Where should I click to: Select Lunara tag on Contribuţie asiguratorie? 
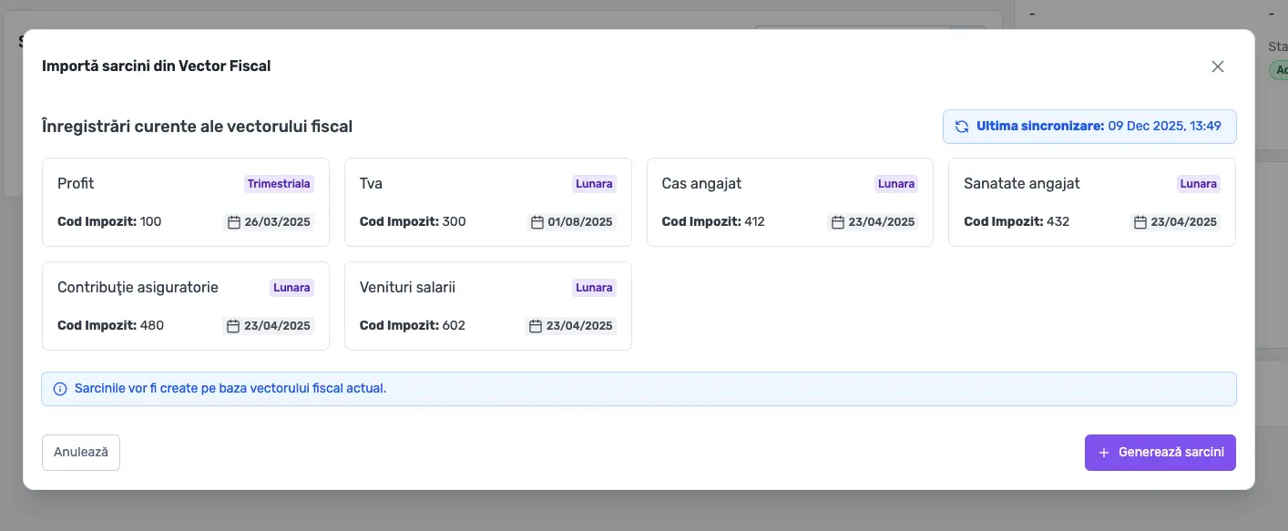click(292, 288)
